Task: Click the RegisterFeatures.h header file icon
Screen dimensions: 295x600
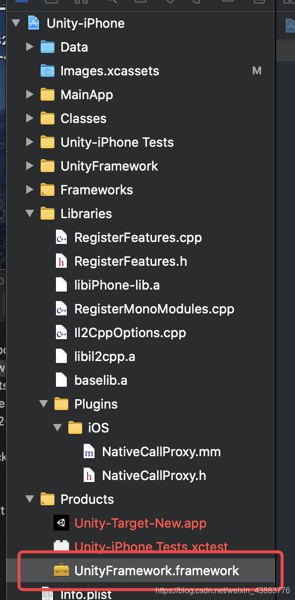Action: click(x=61, y=261)
